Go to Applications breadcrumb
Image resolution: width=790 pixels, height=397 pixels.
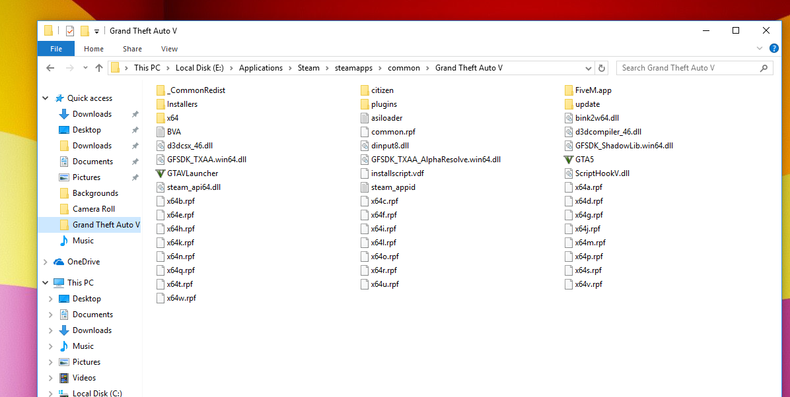pyautogui.click(x=261, y=68)
